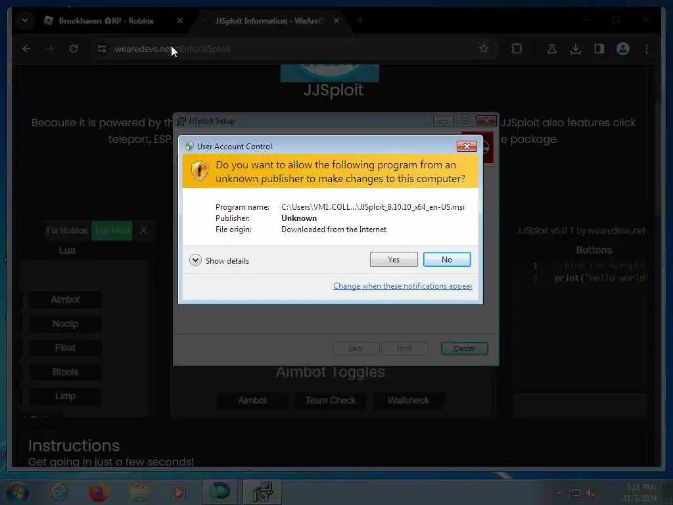The height and width of the screenshot is (505, 673).
Task: Launch Internet Explorer from taskbar
Action: (58, 492)
